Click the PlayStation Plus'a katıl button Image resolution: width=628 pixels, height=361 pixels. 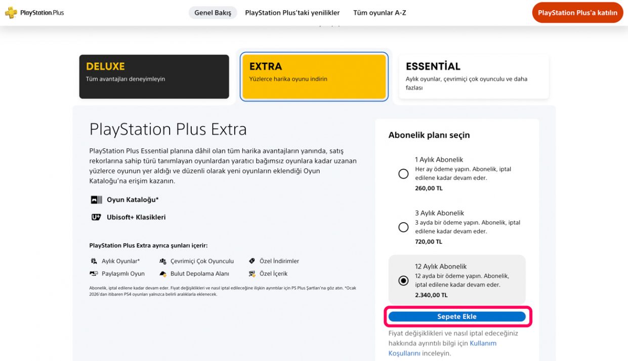(577, 13)
